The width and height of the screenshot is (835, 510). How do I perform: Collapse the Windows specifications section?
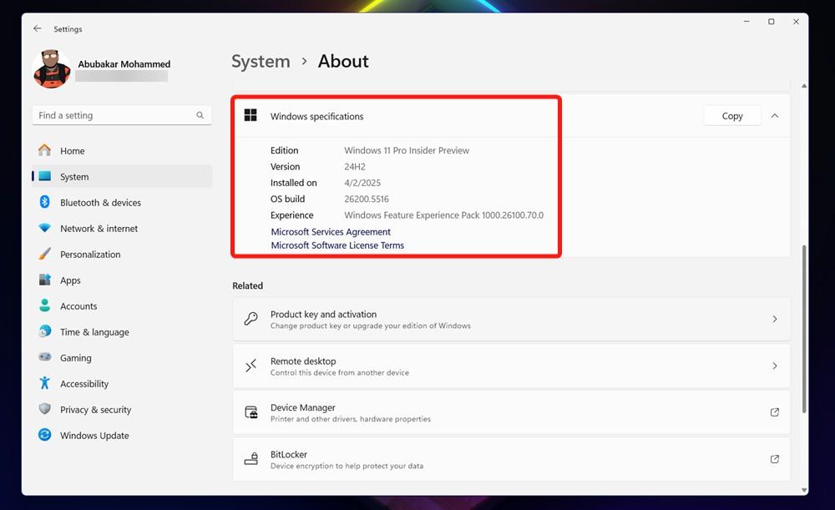(775, 115)
